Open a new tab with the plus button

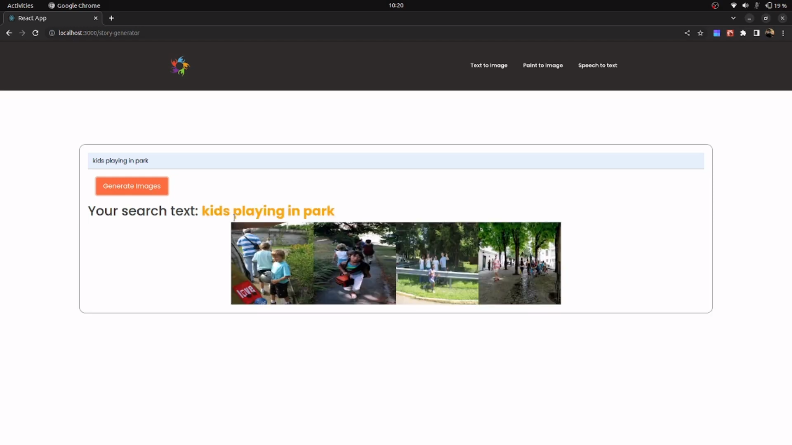tap(111, 18)
